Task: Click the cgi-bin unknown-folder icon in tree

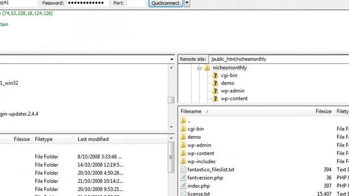Action: click(x=215, y=76)
